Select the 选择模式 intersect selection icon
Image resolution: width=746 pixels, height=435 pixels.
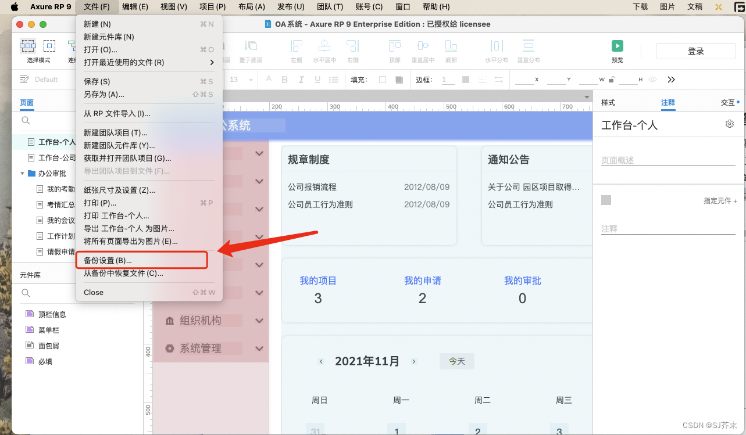[28, 46]
